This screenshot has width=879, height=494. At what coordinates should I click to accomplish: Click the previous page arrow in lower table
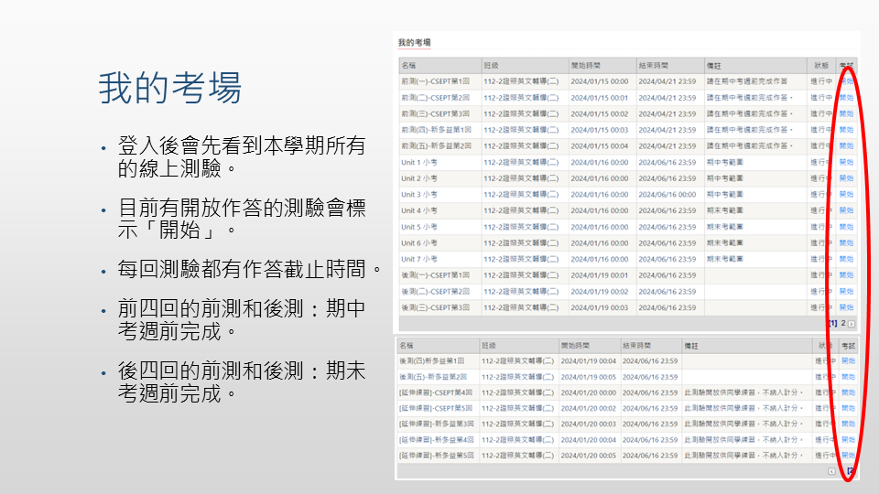point(831,472)
